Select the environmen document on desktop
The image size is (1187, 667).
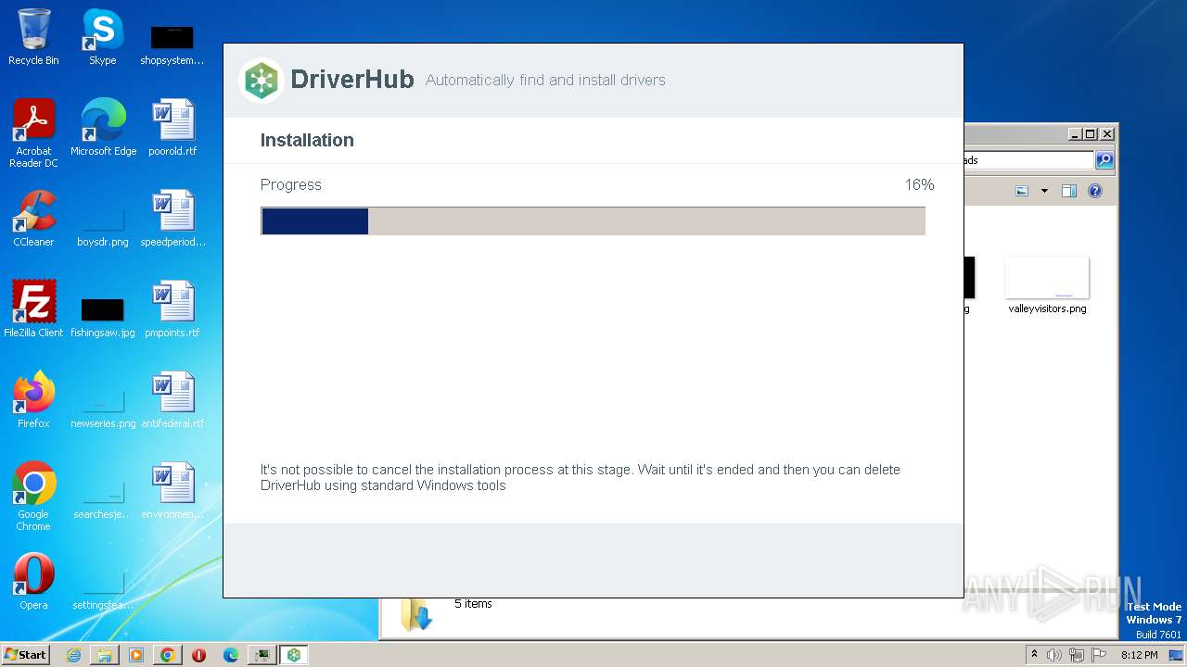(172, 491)
